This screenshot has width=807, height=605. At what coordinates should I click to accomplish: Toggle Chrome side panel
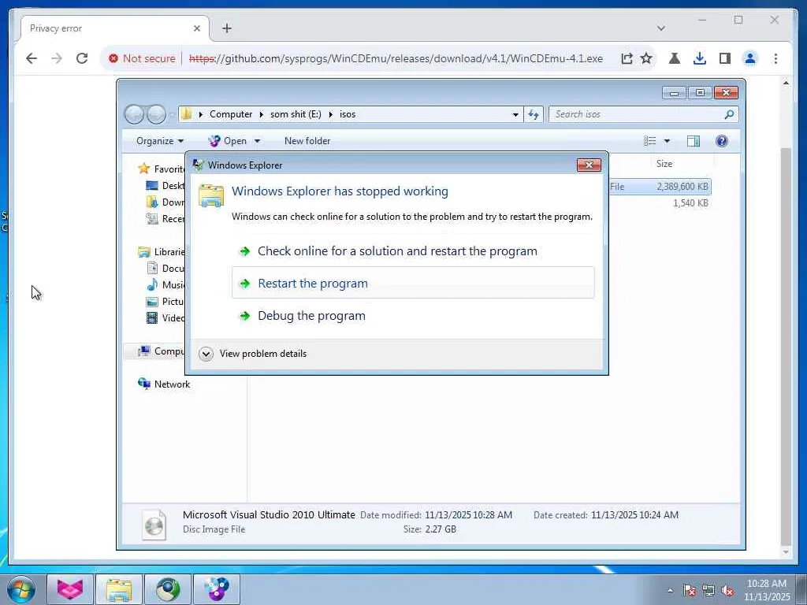point(725,58)
